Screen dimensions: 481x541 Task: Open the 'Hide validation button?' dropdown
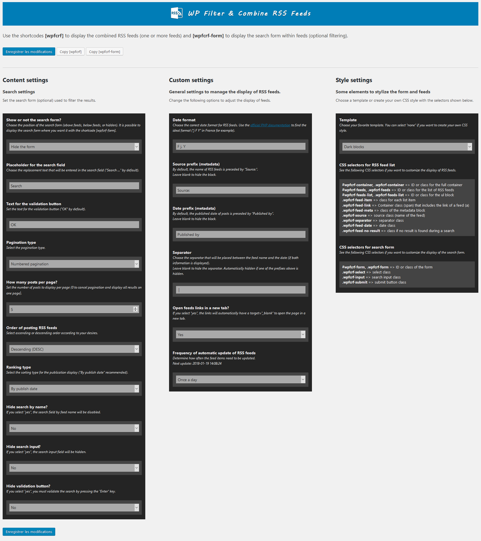pos(74,507)
